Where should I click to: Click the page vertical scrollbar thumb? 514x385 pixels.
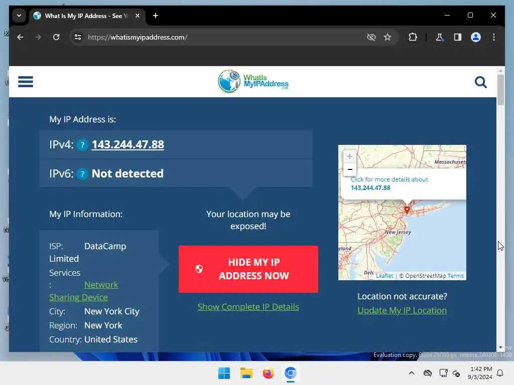[500, 90]
